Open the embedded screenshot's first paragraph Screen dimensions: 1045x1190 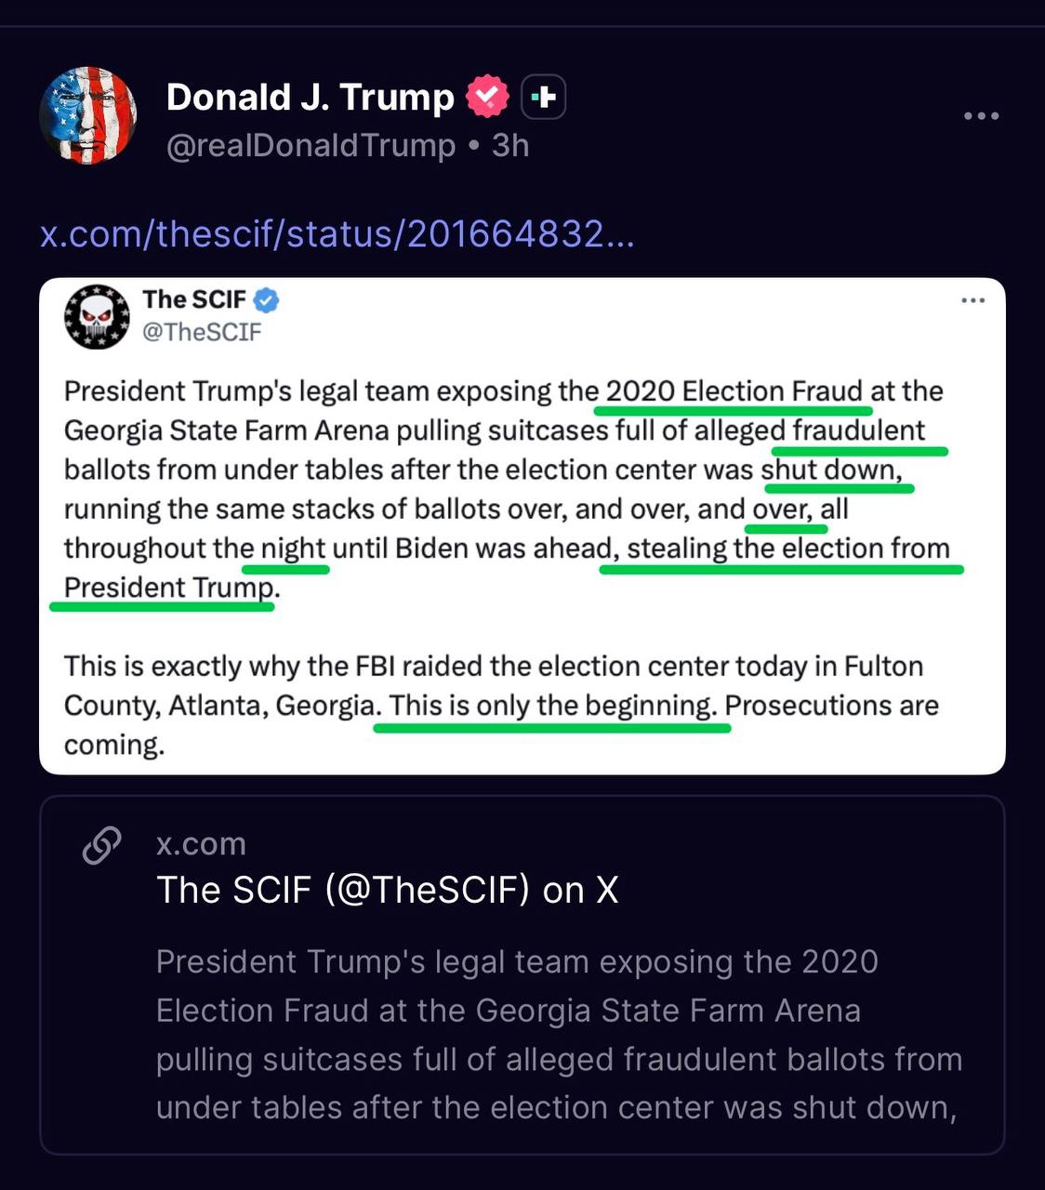[502, 489]
